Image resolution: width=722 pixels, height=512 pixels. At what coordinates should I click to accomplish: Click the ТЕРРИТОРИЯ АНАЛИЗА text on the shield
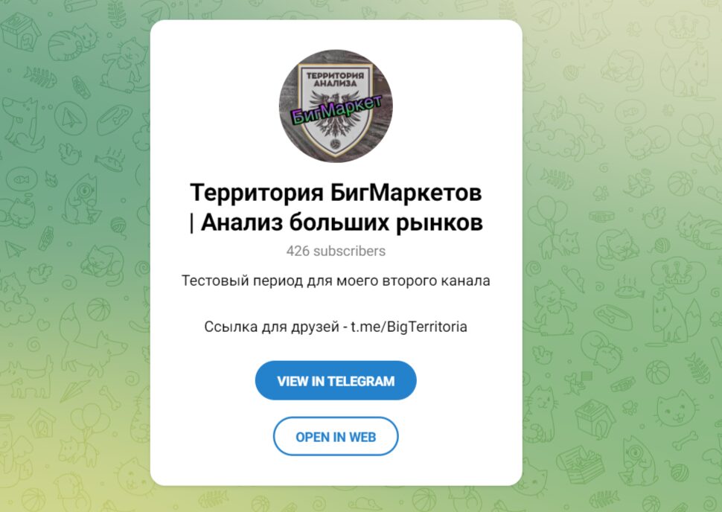(335, 79)
